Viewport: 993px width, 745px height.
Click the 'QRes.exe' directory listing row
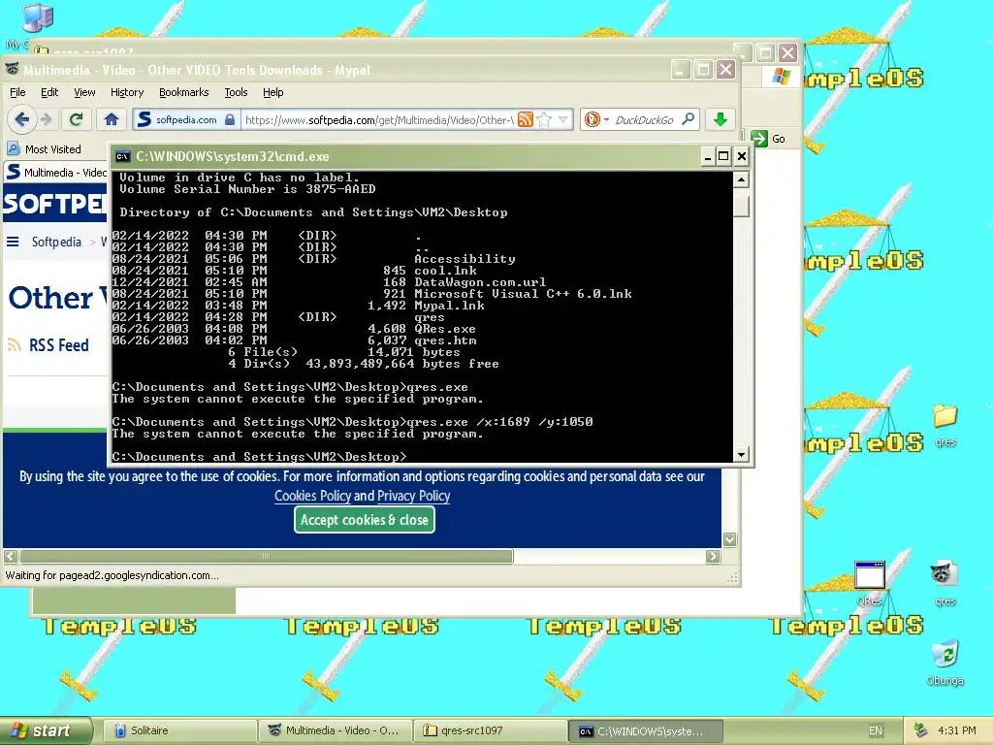[x=294, y=329]
